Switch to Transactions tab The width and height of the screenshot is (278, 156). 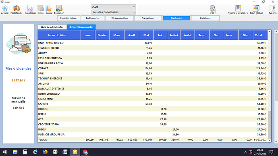click(x=148, y=18)
